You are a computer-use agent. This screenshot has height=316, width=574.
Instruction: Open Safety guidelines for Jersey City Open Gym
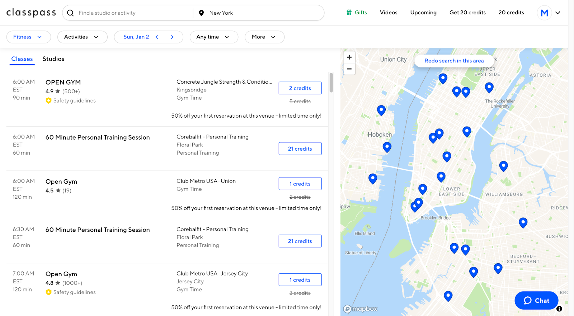(71, 292)
